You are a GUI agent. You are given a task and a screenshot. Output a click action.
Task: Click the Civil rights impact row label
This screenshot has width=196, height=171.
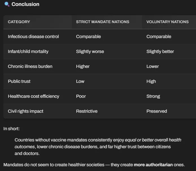pyautogui.click(x=26, y=111)
